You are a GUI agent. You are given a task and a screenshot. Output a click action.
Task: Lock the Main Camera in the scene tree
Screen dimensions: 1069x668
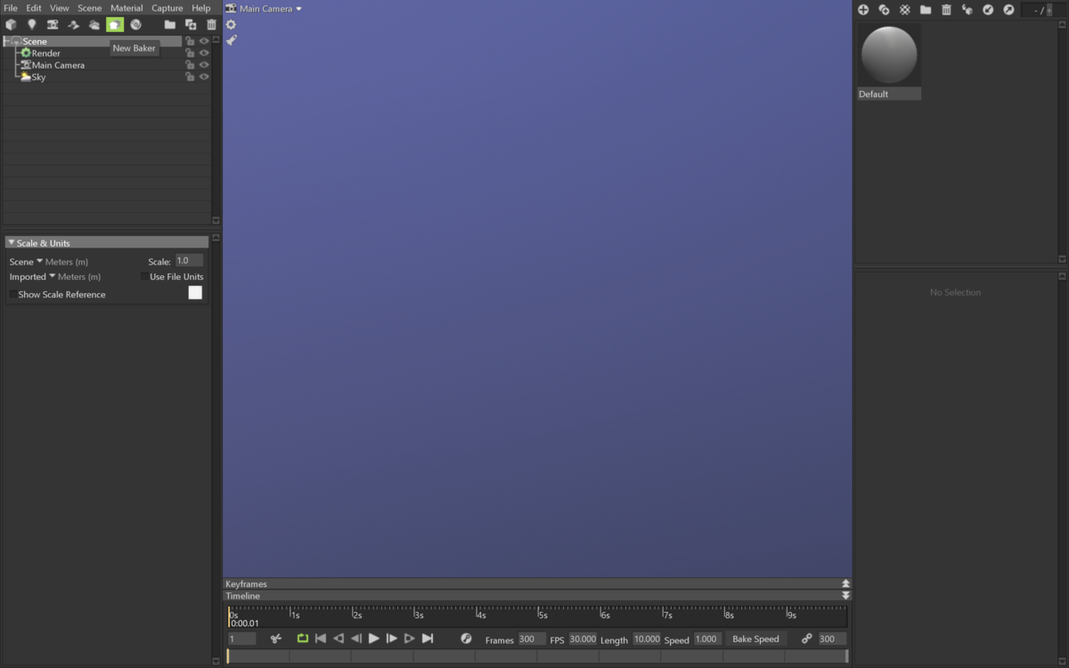click(x=190, y=64)
